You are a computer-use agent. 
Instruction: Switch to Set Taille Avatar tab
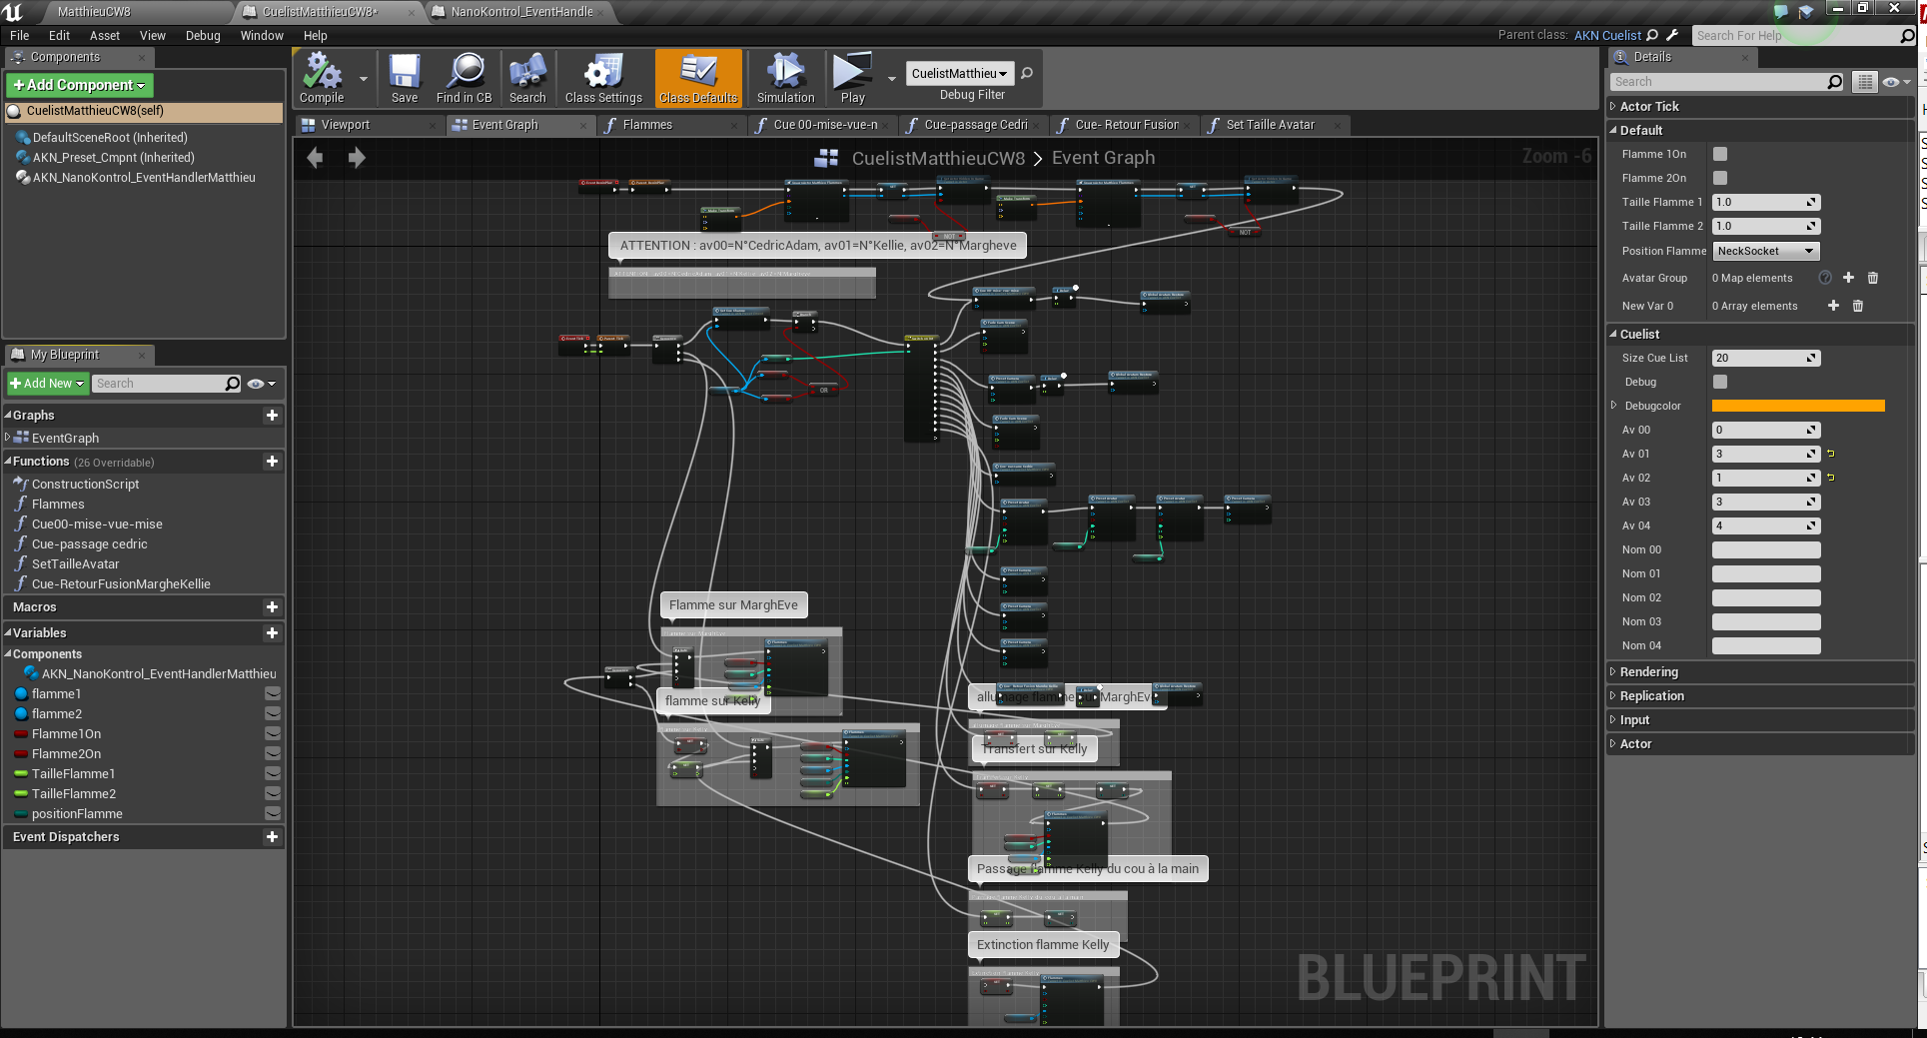tap(1270, 125)
